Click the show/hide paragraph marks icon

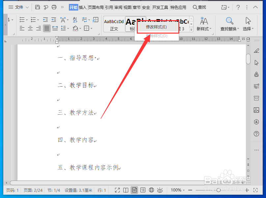[84, 20]
